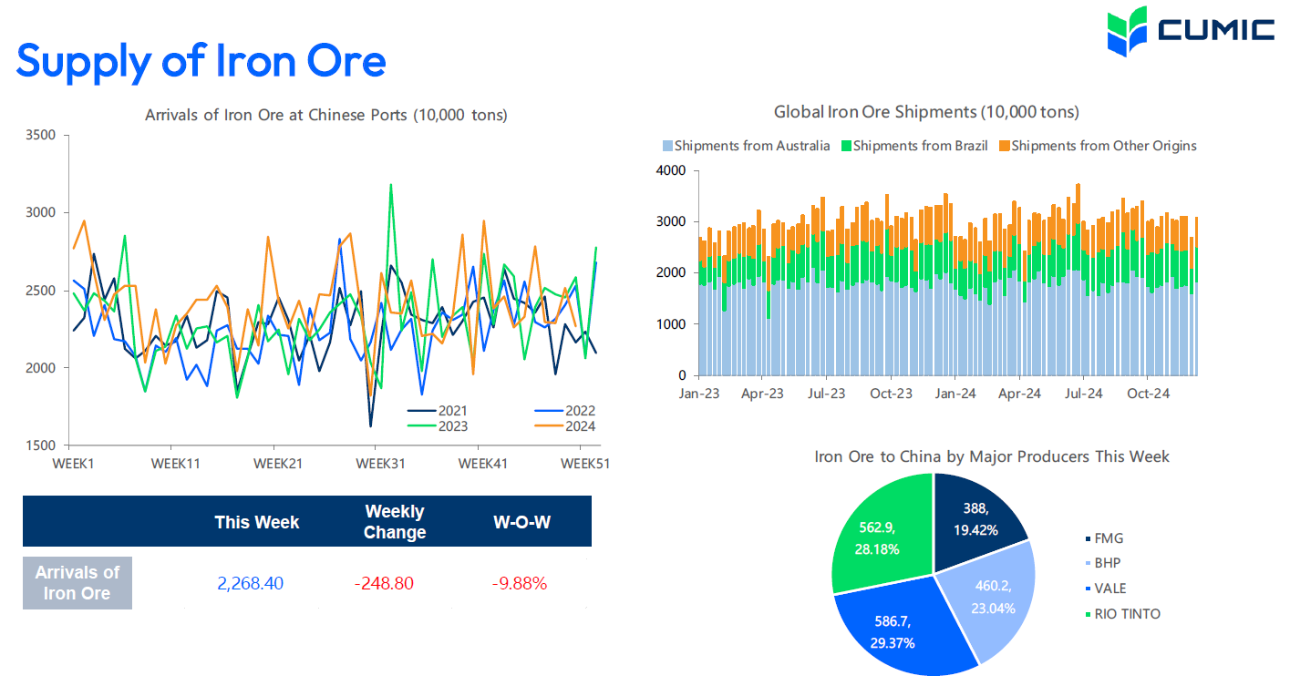1290x686 pixels.
Task: Click the green Shipments from Brazil legend swatch
Action: click(x=845, y=146)
